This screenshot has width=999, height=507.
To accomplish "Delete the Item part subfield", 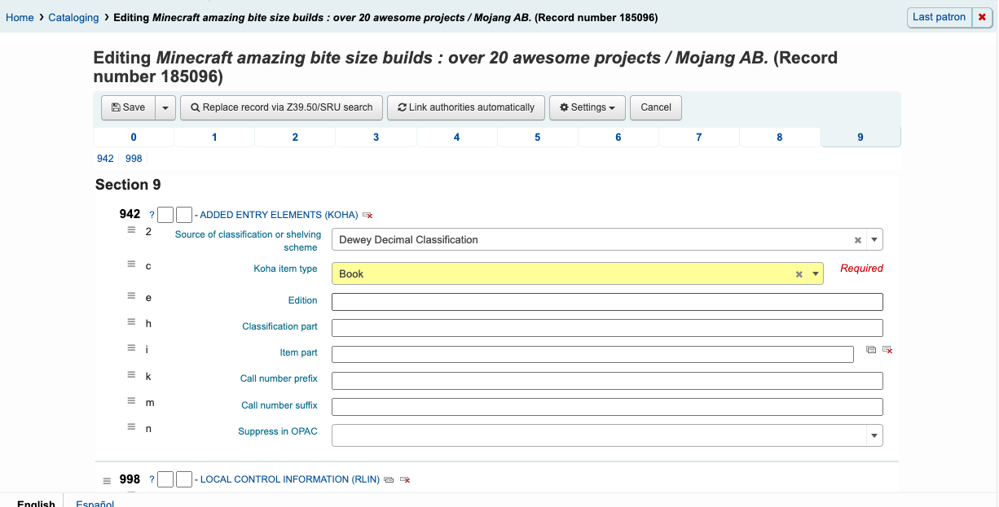I will click(888, 350).
